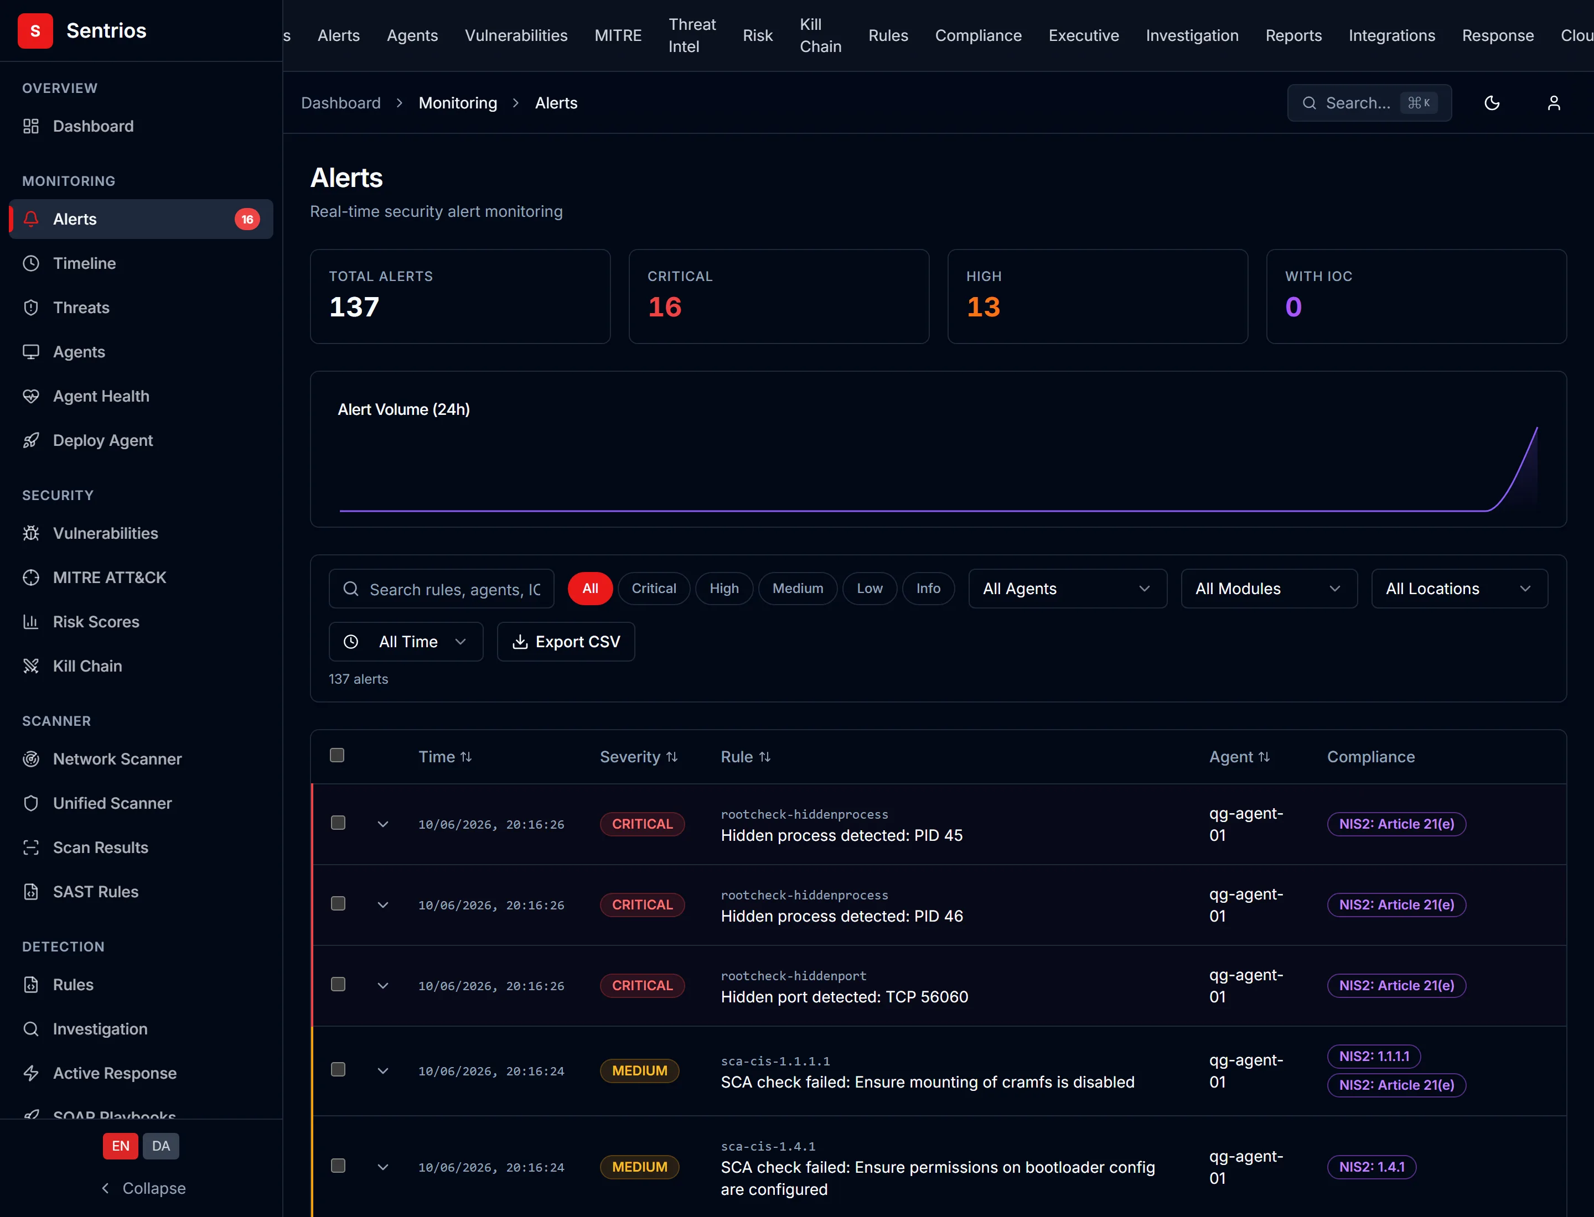This screenshot has width=1594, height=1217.
Task: Check the Hidden process PID 45 row
Action: [x=338, y=823]
